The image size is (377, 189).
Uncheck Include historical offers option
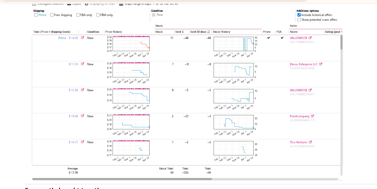pyautogui.click(x=299, y=15)
